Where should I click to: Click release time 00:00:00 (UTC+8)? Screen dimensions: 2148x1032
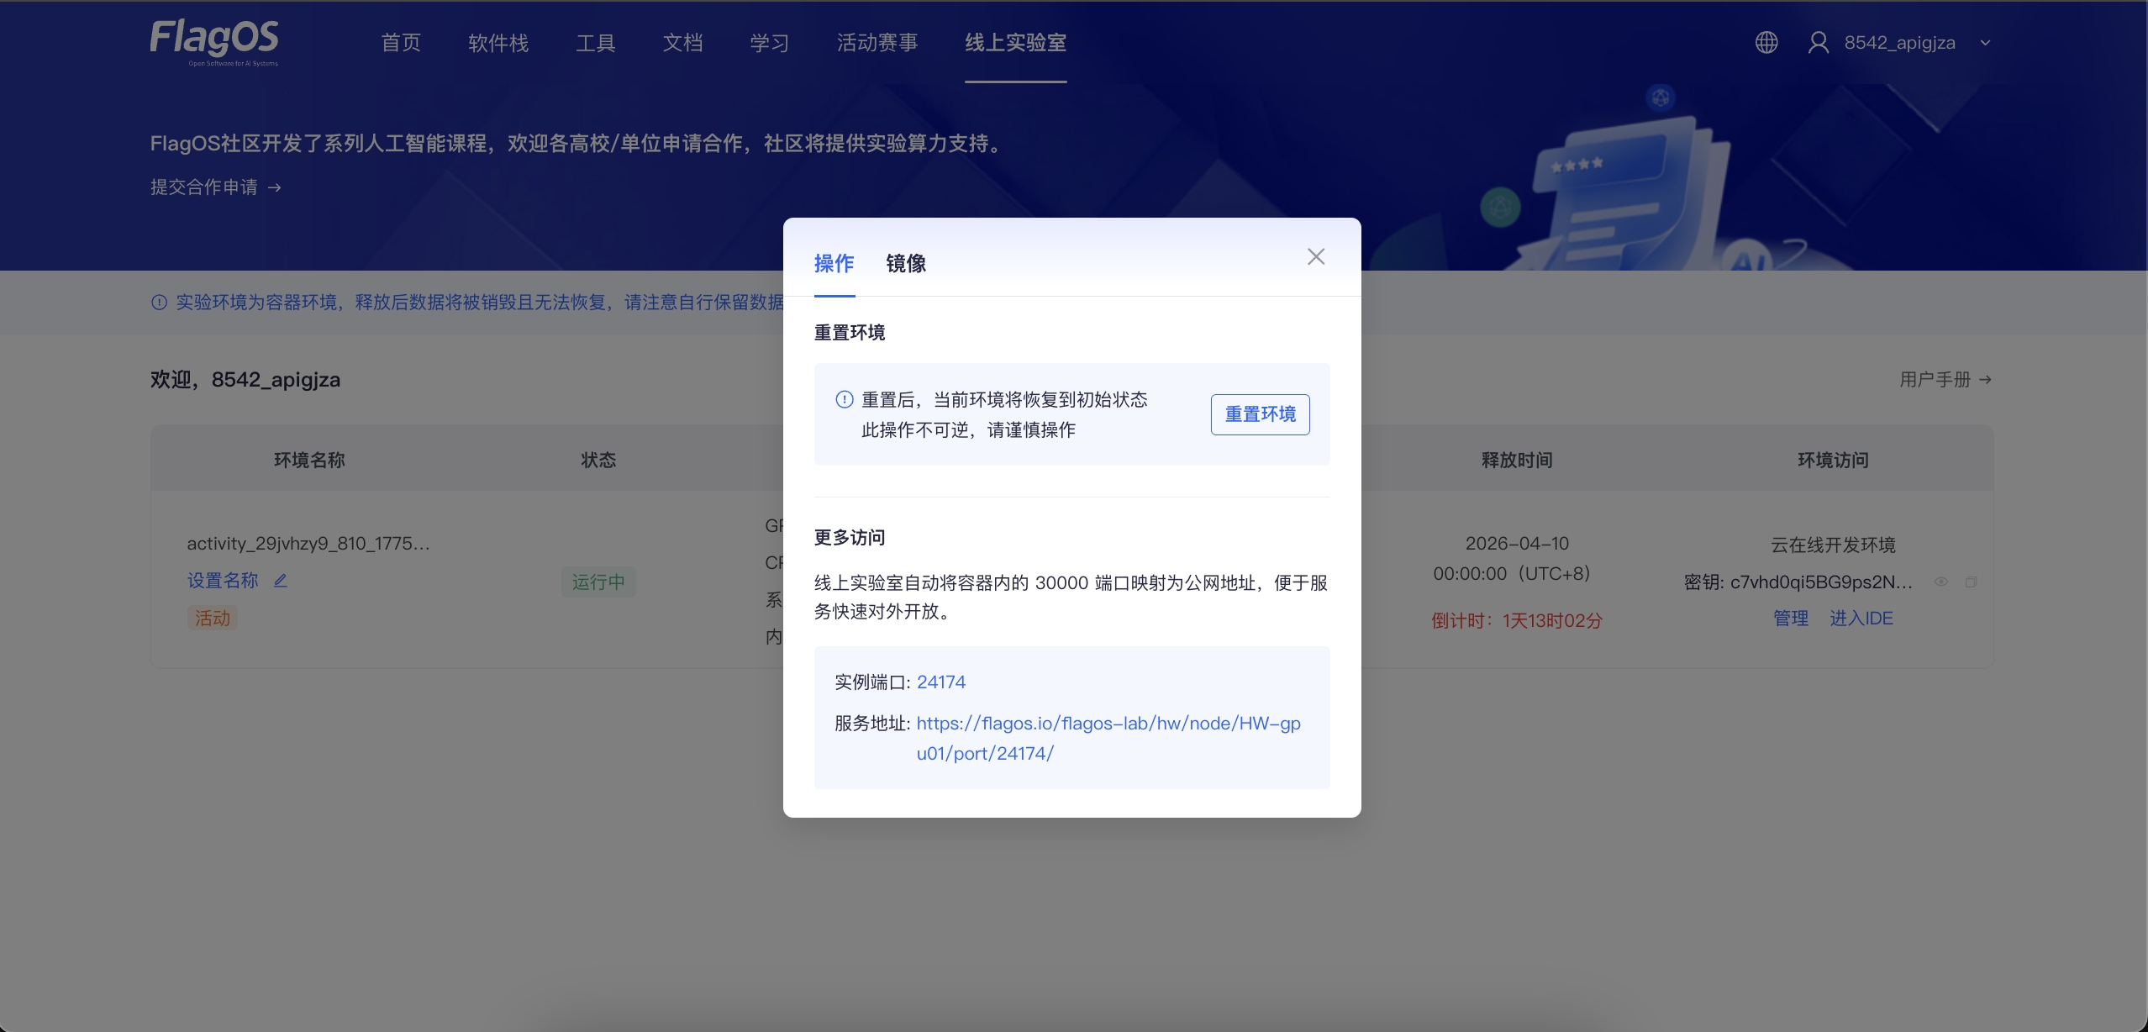(x=1512, y=574)
